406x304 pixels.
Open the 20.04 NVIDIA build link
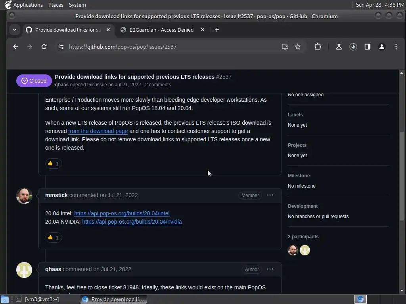pyautogui.click(x=132, y=222)
